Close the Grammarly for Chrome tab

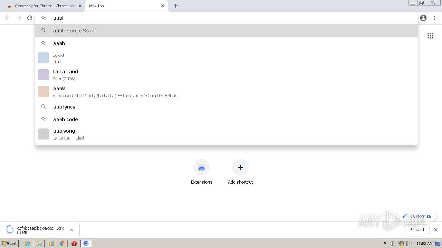80,6
